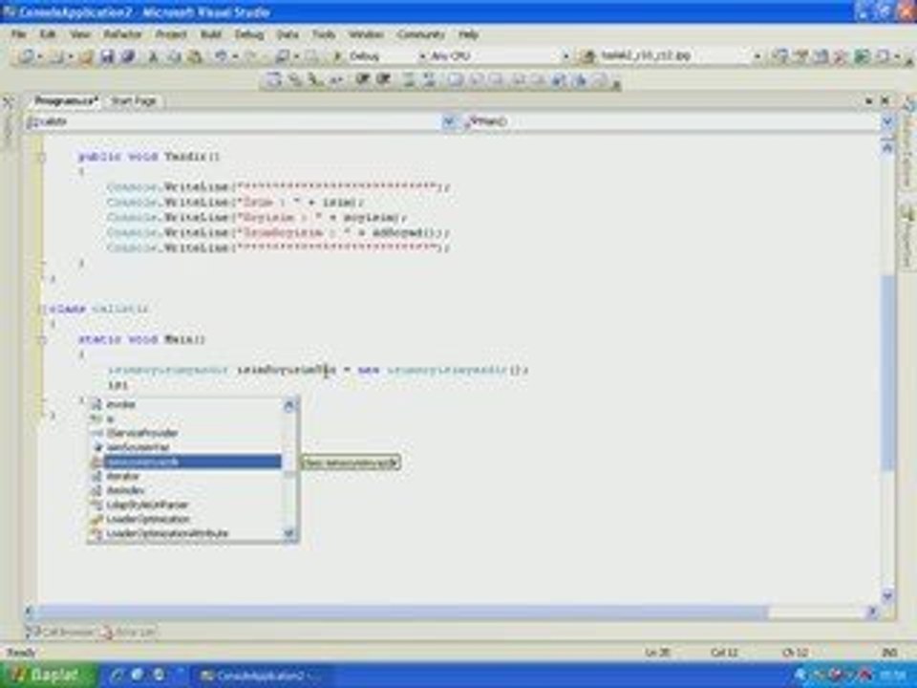This screenshot has width=917, height=688.
Task: Click the editor vertical scrollbar down arrow
Action: tap(887, 596)
